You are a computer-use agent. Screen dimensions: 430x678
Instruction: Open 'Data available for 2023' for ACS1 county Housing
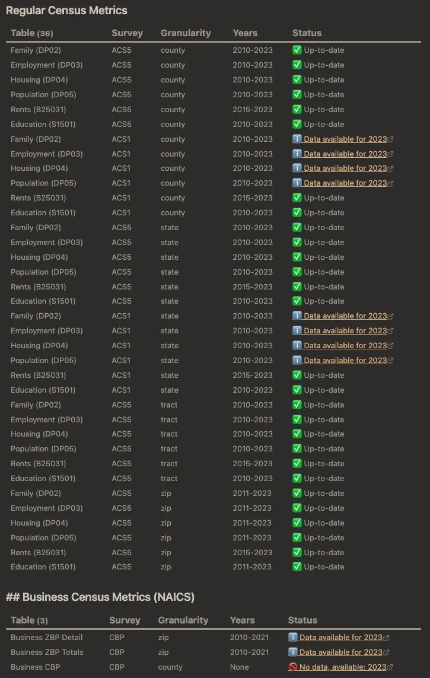click(345, 168)
